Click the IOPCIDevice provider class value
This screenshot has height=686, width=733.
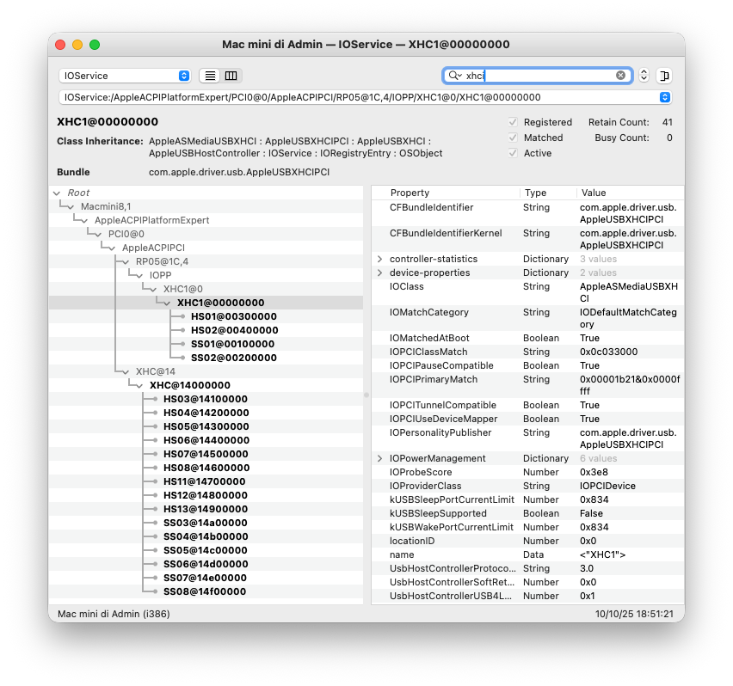pos(607,486)
